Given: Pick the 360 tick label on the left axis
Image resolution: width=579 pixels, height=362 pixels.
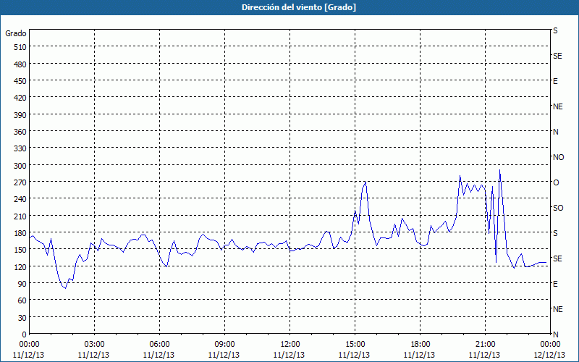Looking at the screenshot, I should 20,132.
